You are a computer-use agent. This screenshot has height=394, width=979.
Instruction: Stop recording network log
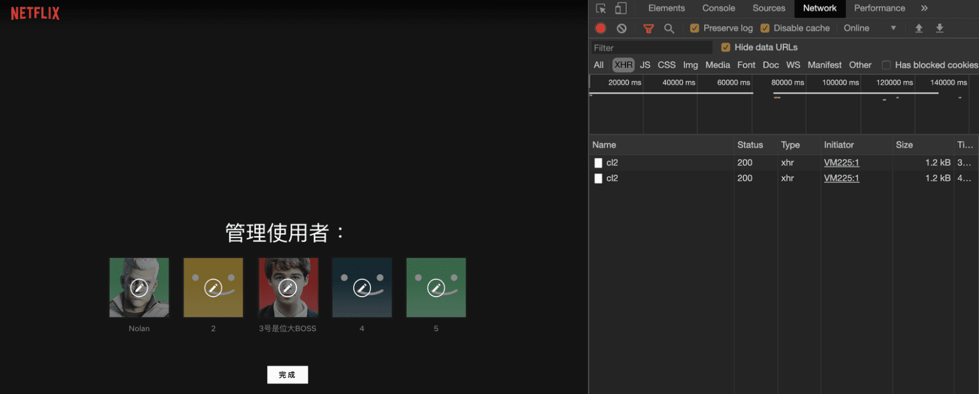(600, 28)
